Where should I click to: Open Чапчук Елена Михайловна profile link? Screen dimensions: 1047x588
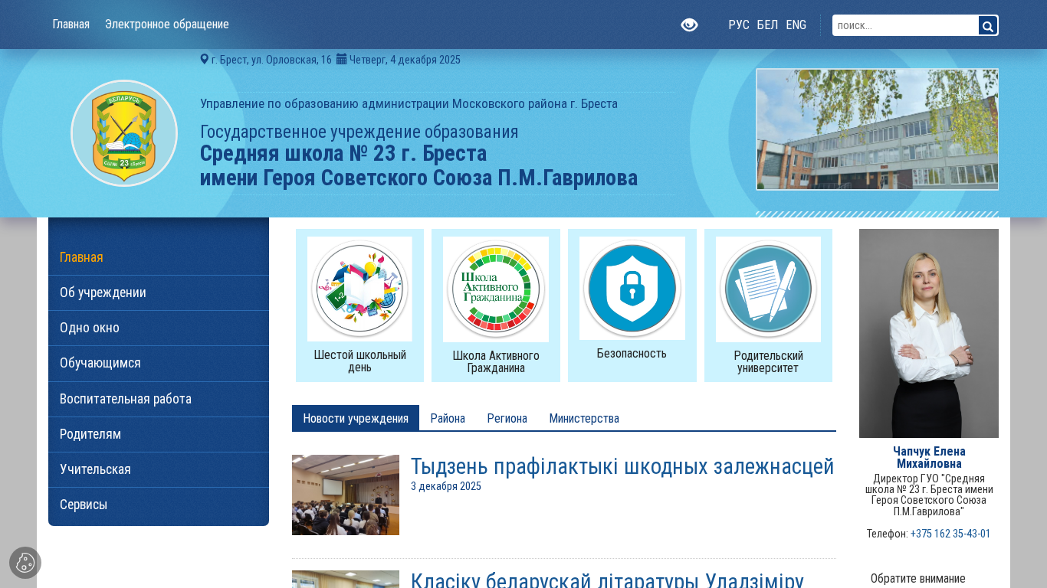929,457
